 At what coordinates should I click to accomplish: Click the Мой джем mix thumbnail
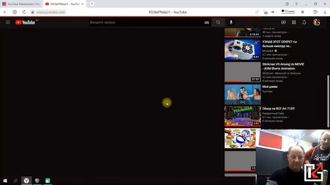click(242, 95)
